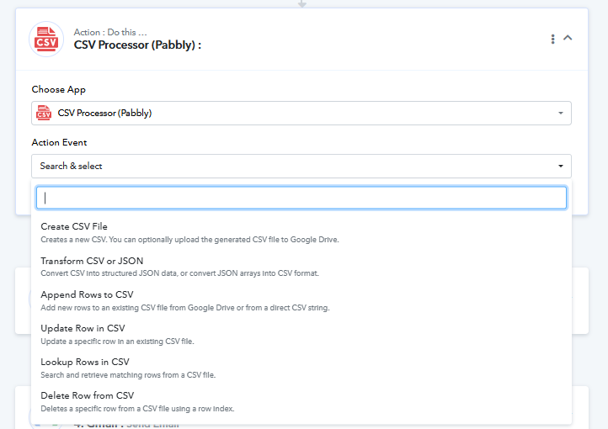Click the Create CSV File description text
Screen dimensions: 608x429
pyautogui.click(x=189, y=240)
